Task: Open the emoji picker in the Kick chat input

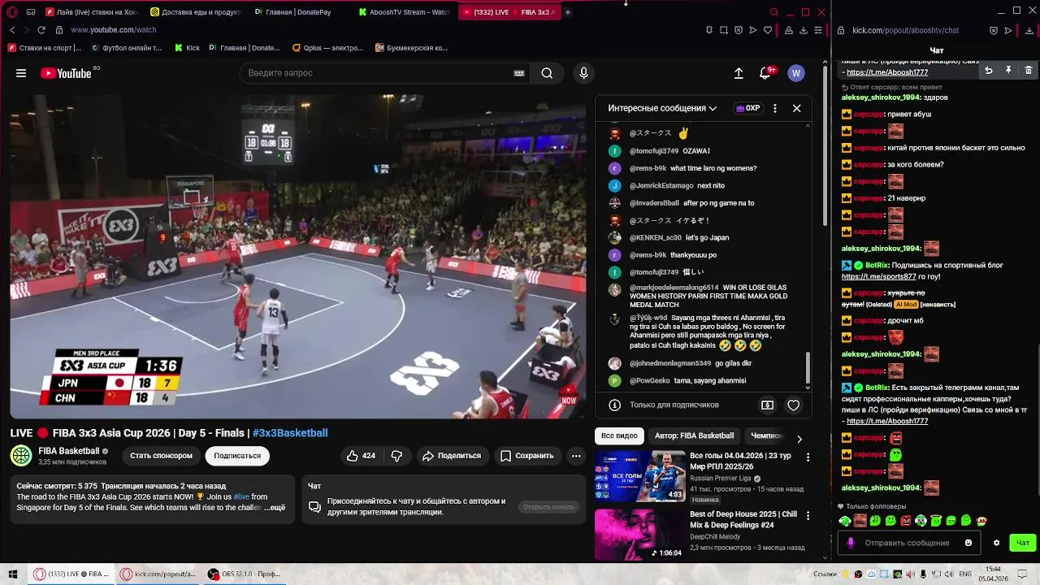Action: (x=968, y=543)
